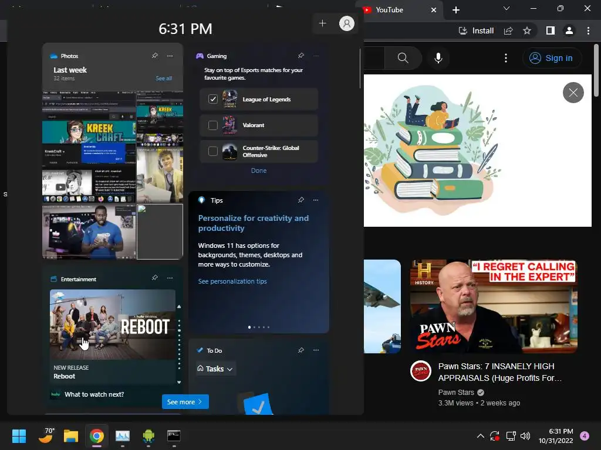Click Sign in on YouTube

pos(552,58)
